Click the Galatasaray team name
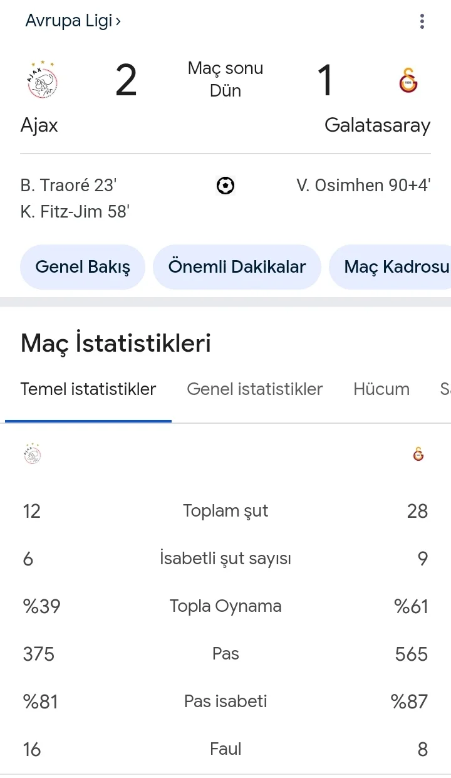The image size is (451, 778). tap(377, 125)
